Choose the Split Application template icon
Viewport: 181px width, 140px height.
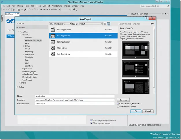53,42
